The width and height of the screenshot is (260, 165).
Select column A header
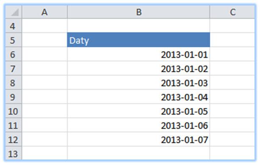pyautogui.click(x=44, y=12)
